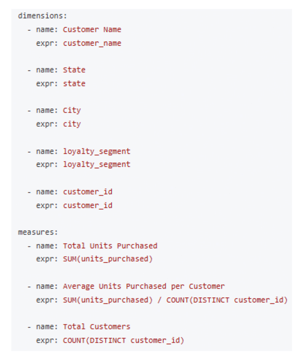Place cursor on lowercase "state" expression
Viewport: 303px width, 360px height.
[74, 83]
